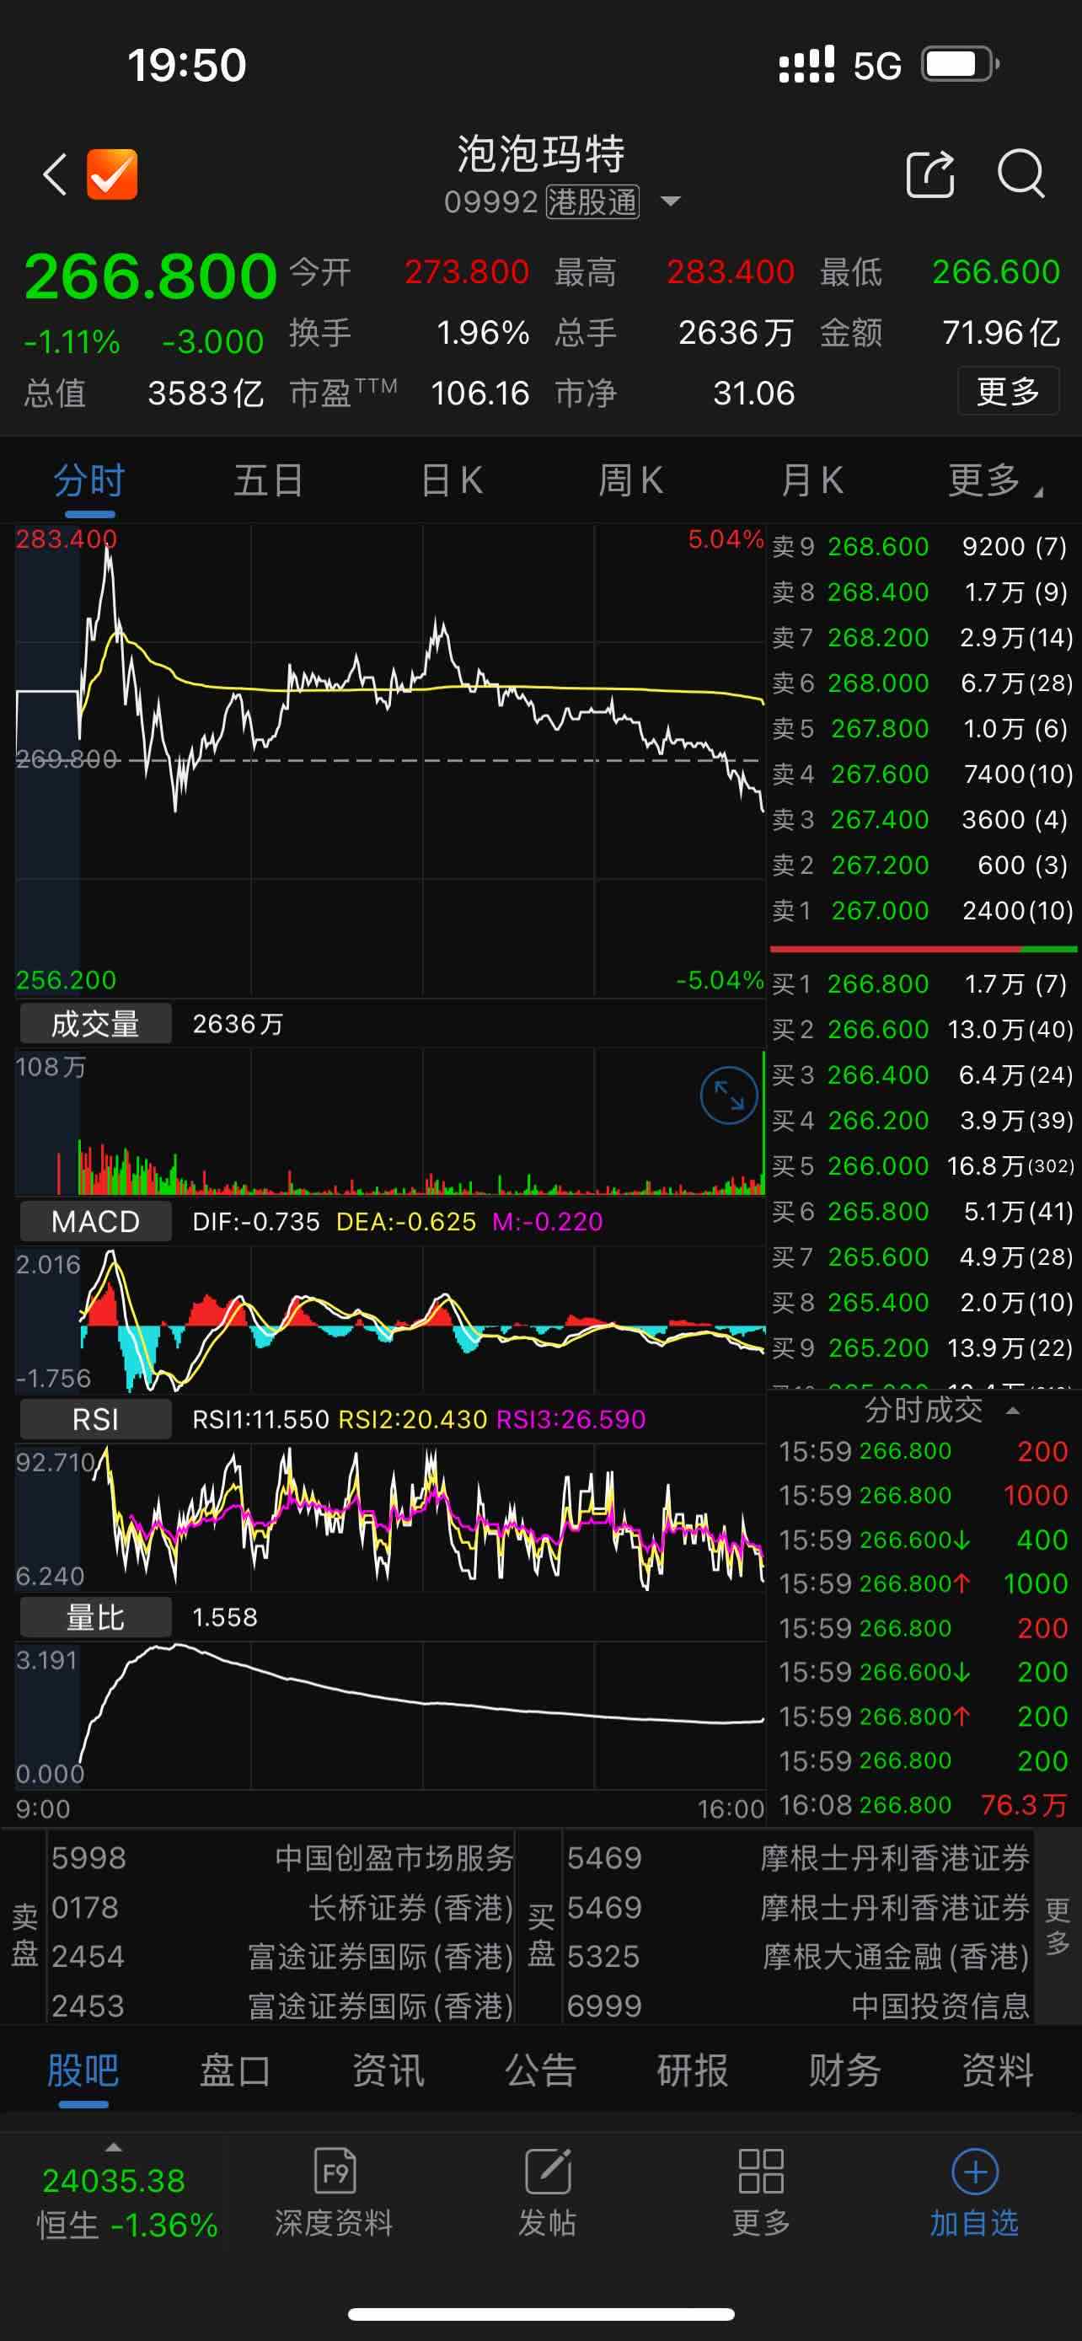This screenshot has width=1082, height=2341.
Task: Tap the 港股通 tag
Action: [x=592, y=201]
